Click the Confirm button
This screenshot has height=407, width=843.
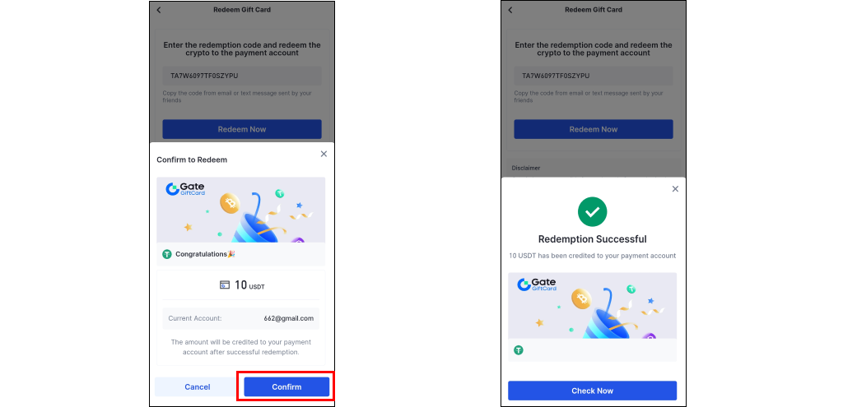(286, 386)
